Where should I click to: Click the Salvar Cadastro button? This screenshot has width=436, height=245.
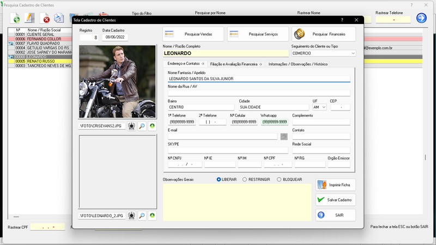click(x=336, y=200)
